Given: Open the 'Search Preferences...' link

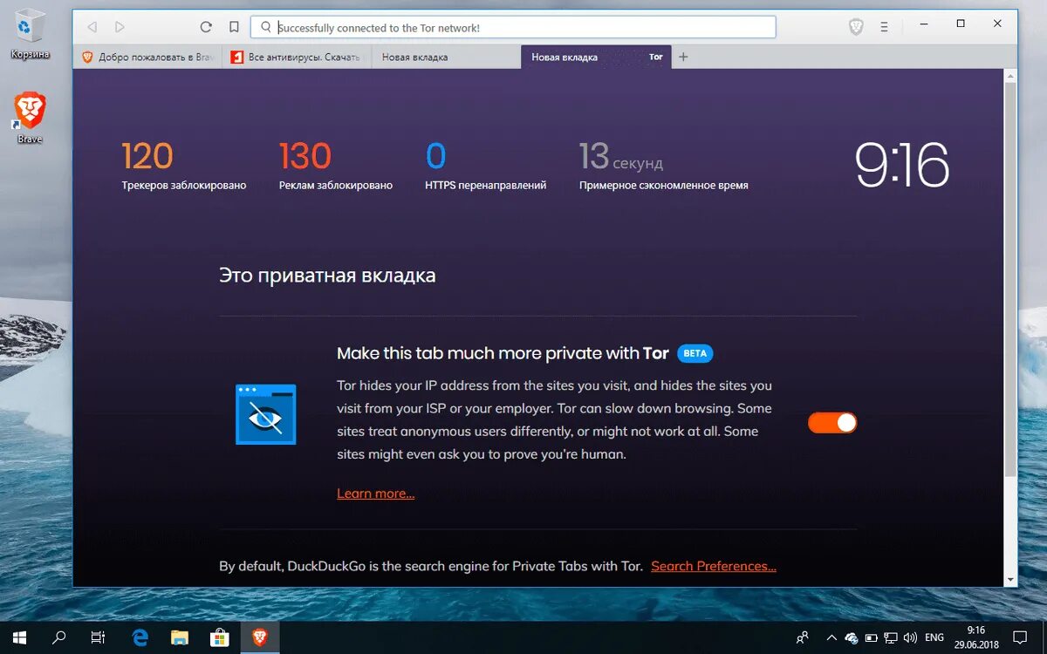Looking at the screenshot, I should coord(714,566).
